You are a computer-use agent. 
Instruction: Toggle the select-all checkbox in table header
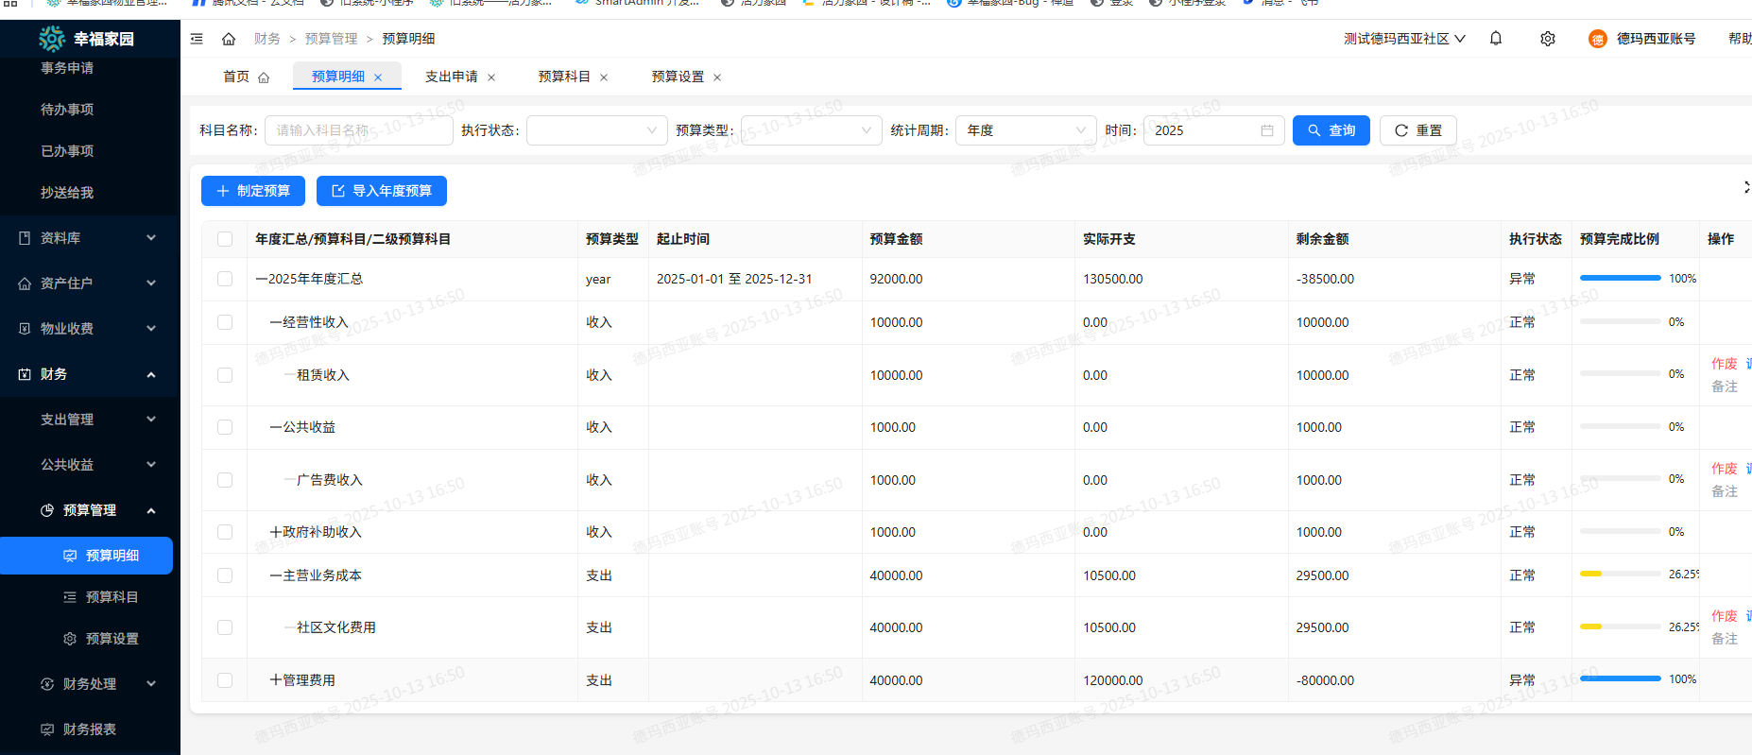tap(225, 239)
